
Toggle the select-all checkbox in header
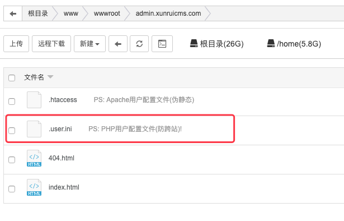(12, 78)
